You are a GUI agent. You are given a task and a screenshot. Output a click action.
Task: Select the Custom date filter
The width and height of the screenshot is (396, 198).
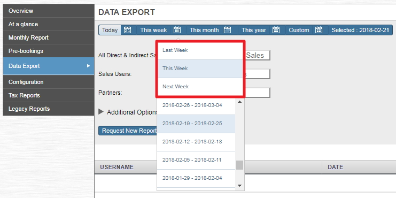pyautogui.click(x=299, y=30)
